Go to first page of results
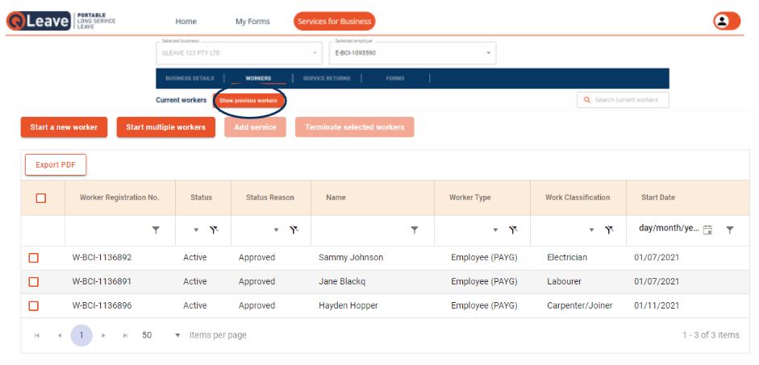The height and width of the screenshot is (365, 759). coord(37,335)
